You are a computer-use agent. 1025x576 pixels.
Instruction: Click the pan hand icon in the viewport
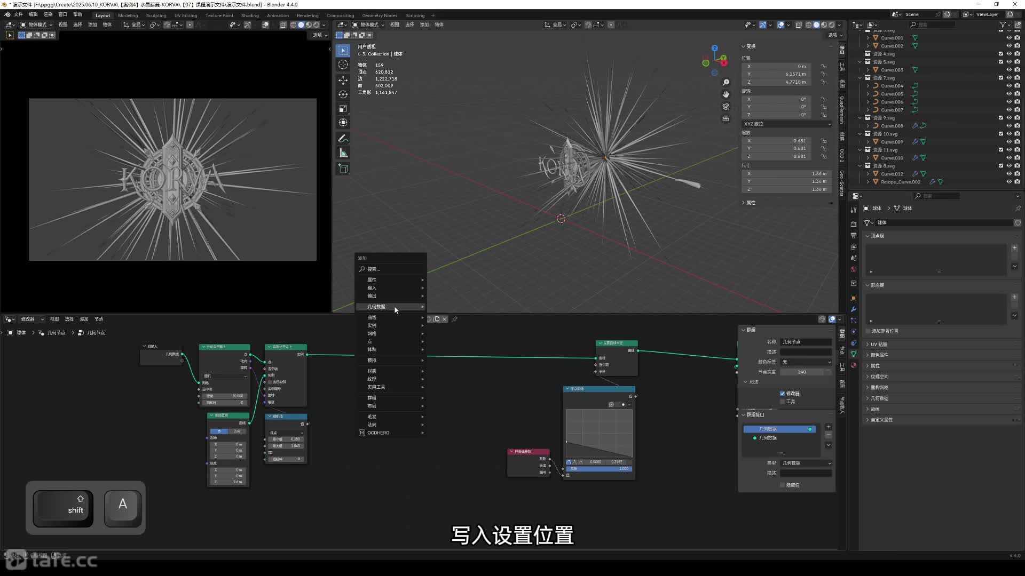point(726,94)
